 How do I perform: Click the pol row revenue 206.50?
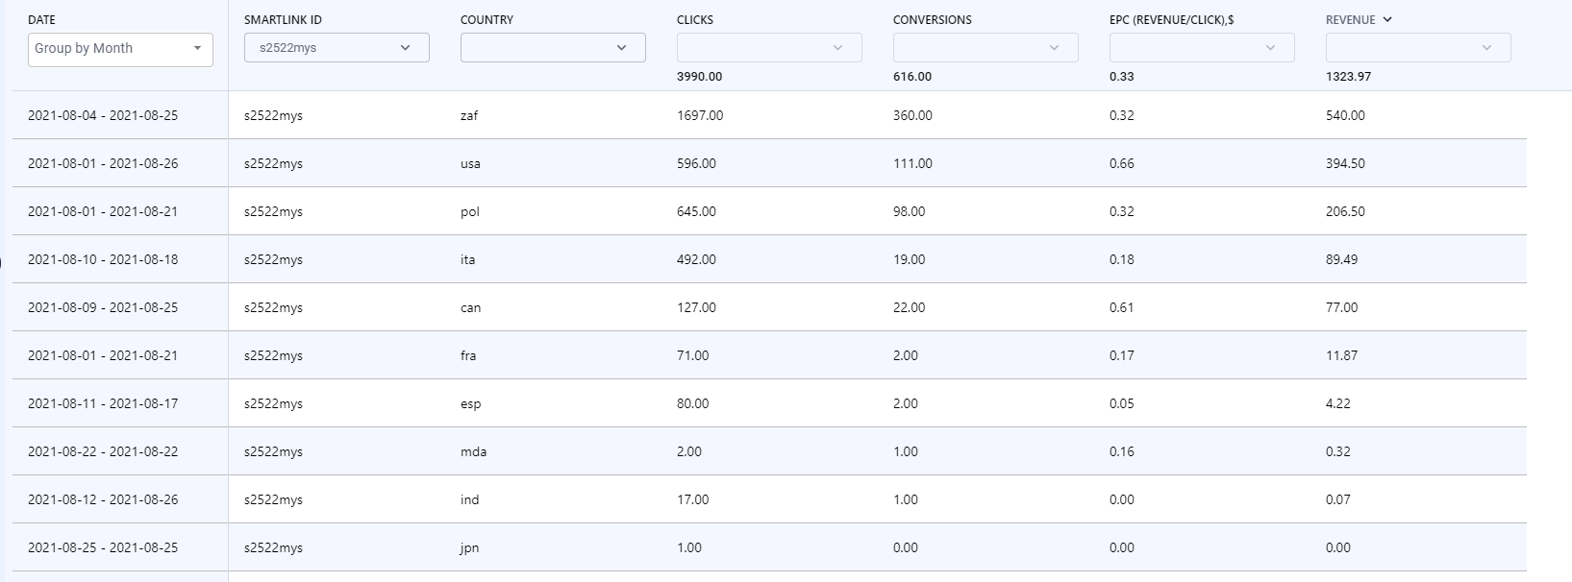pyautogui.click(x=1345, y=211)
